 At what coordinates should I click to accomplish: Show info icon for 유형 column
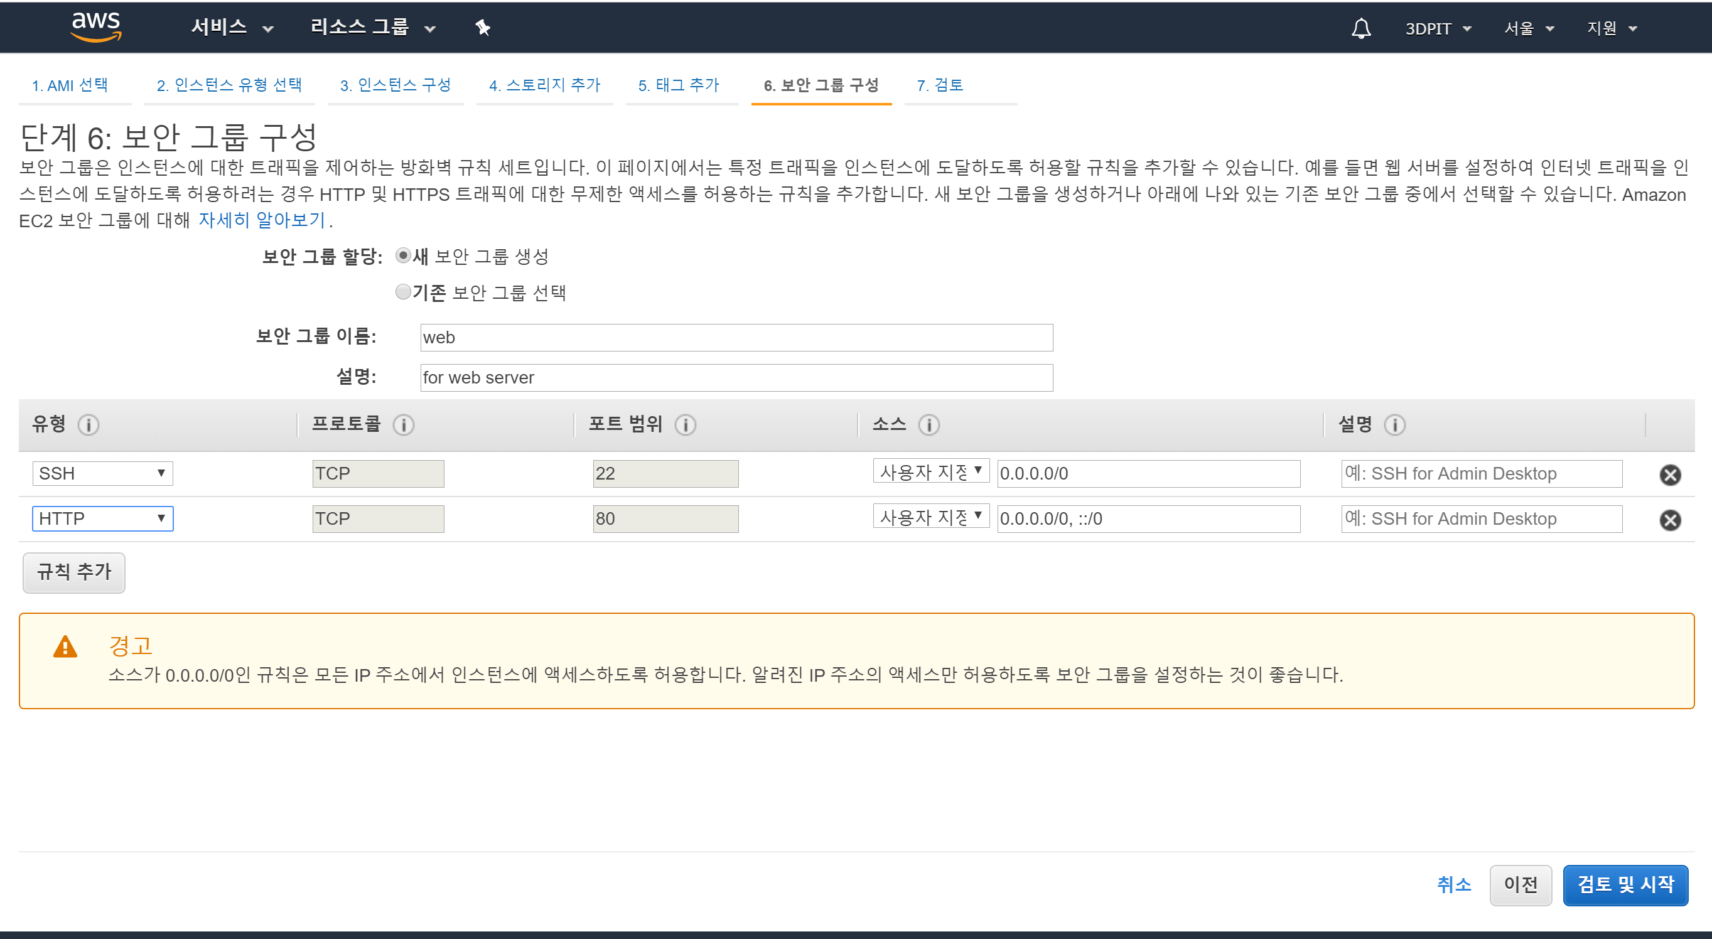(89, 425)
